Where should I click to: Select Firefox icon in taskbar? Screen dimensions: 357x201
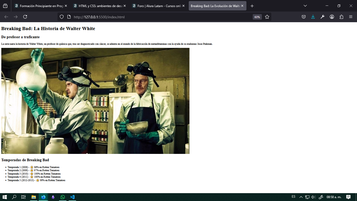pyautogui.click(x=43, y=197)
